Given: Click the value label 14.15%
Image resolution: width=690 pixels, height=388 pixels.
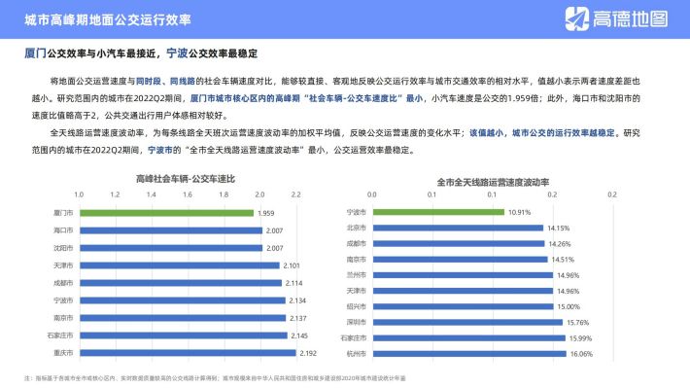Looking at the screenshot, I should (x=559, y=229).
